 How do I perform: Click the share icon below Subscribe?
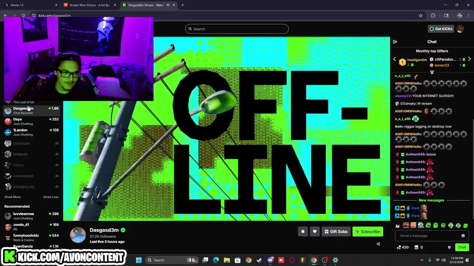[378, 244]
